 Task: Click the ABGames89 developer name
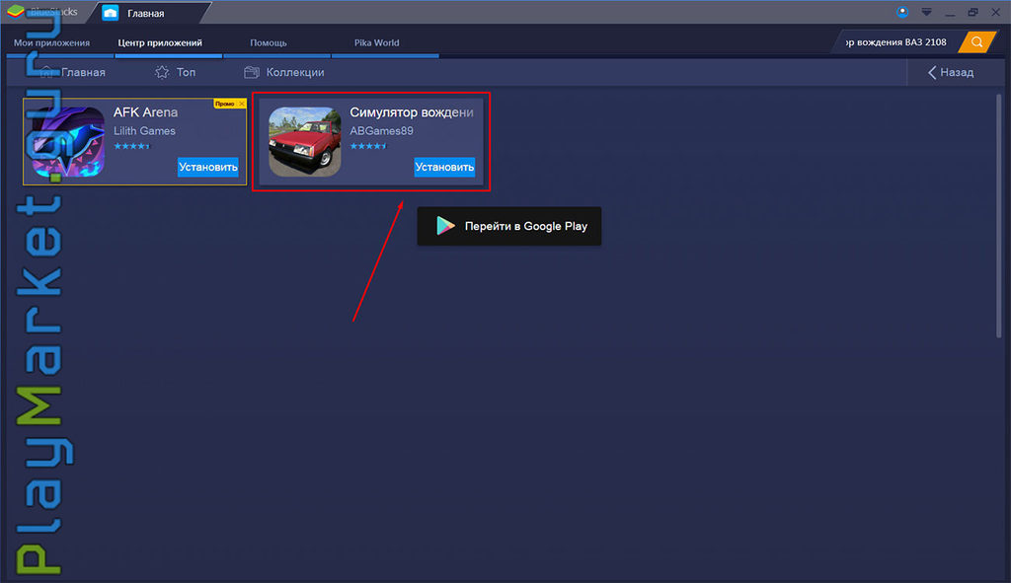(x=381, y=131)
